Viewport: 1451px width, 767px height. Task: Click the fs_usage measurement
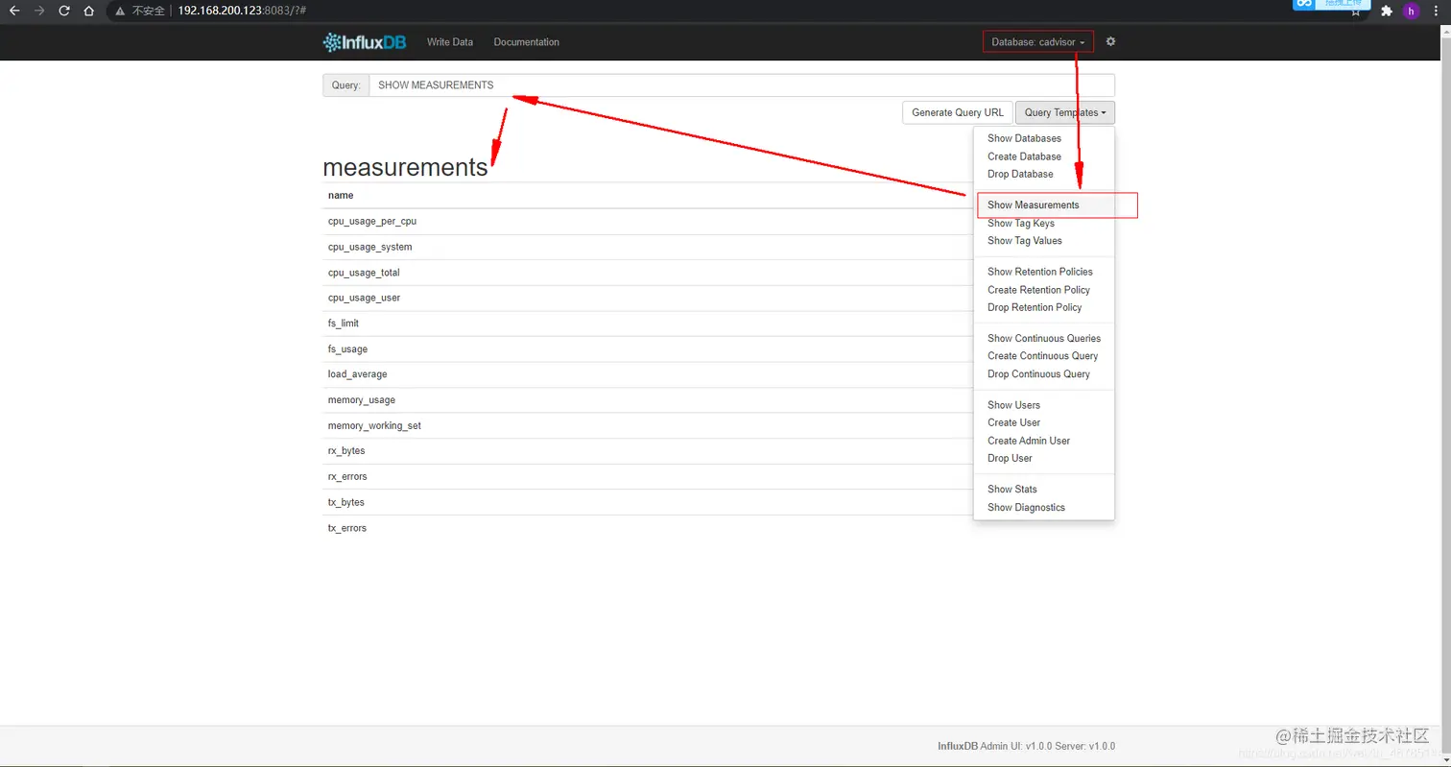pos(347,349)
